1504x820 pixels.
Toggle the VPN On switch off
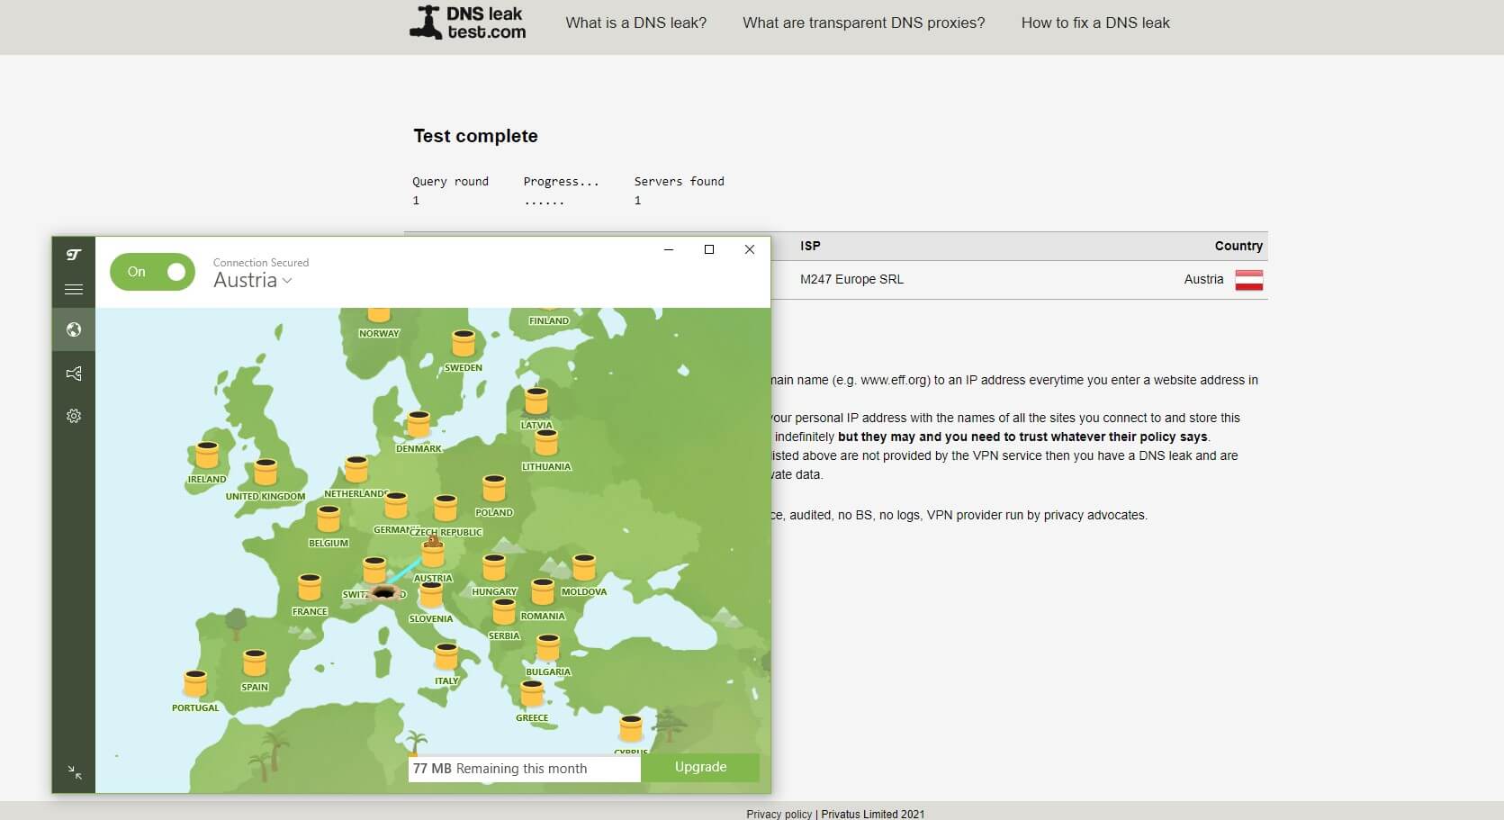coord(152,272)
